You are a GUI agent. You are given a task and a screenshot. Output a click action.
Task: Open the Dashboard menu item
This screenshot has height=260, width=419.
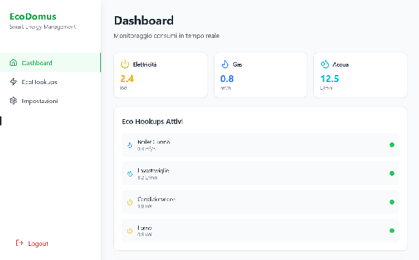(x=50, y=62)
